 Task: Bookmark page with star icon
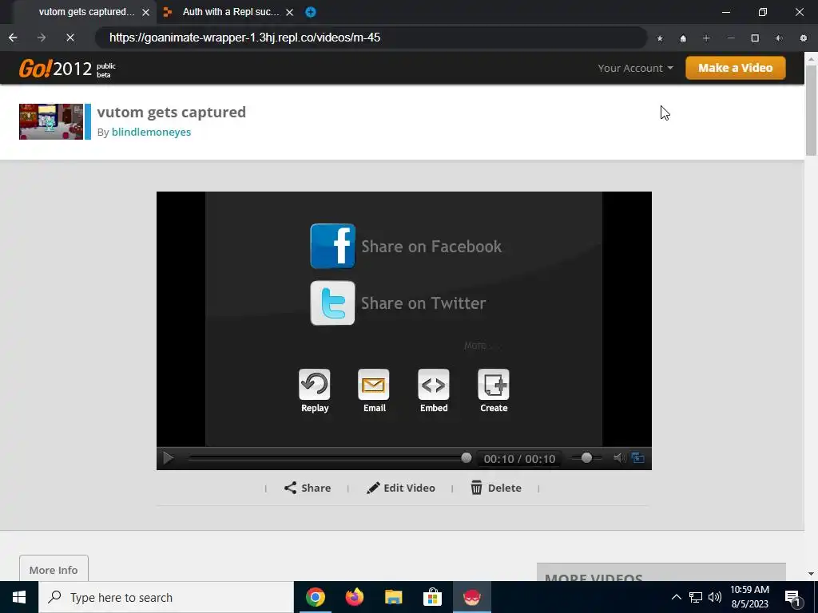click(x=660, y=38)
